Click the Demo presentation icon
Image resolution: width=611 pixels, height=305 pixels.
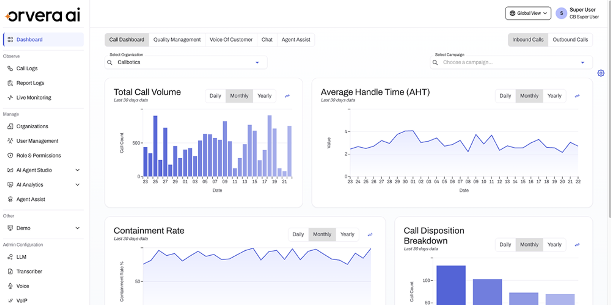(x=10, y=228)
